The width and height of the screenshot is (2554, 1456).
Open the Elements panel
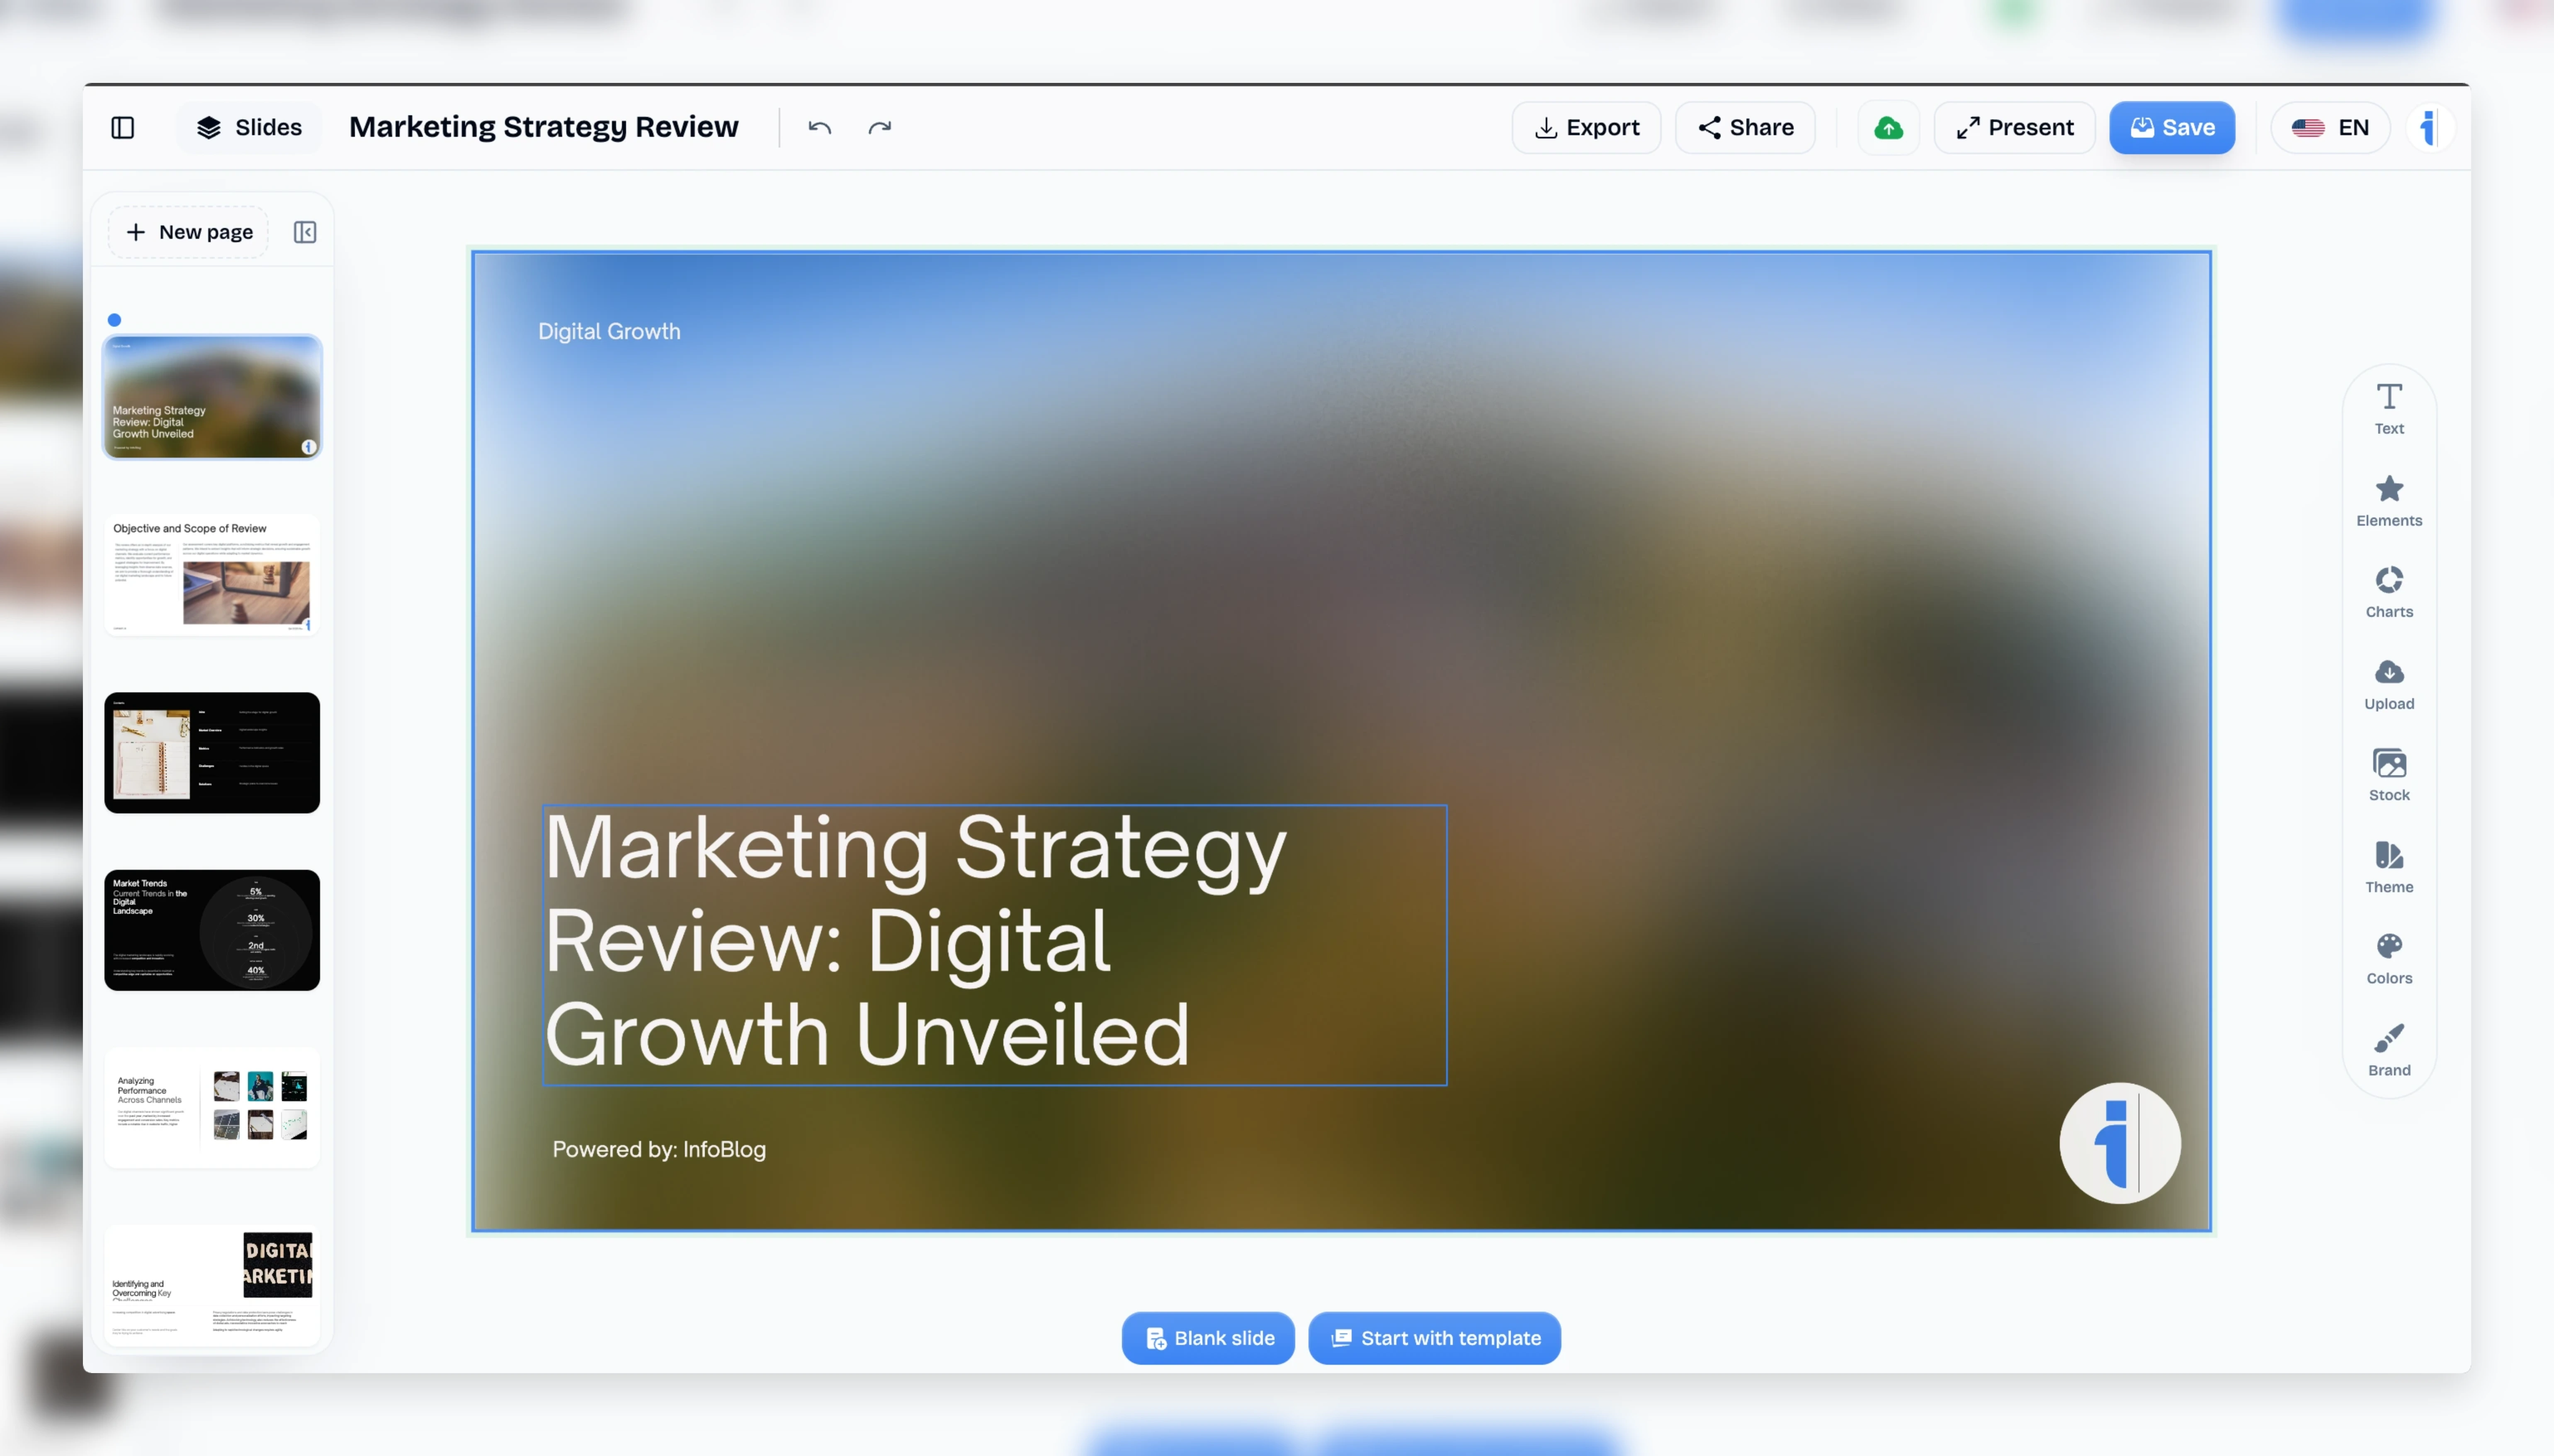tap(2389, 501)
